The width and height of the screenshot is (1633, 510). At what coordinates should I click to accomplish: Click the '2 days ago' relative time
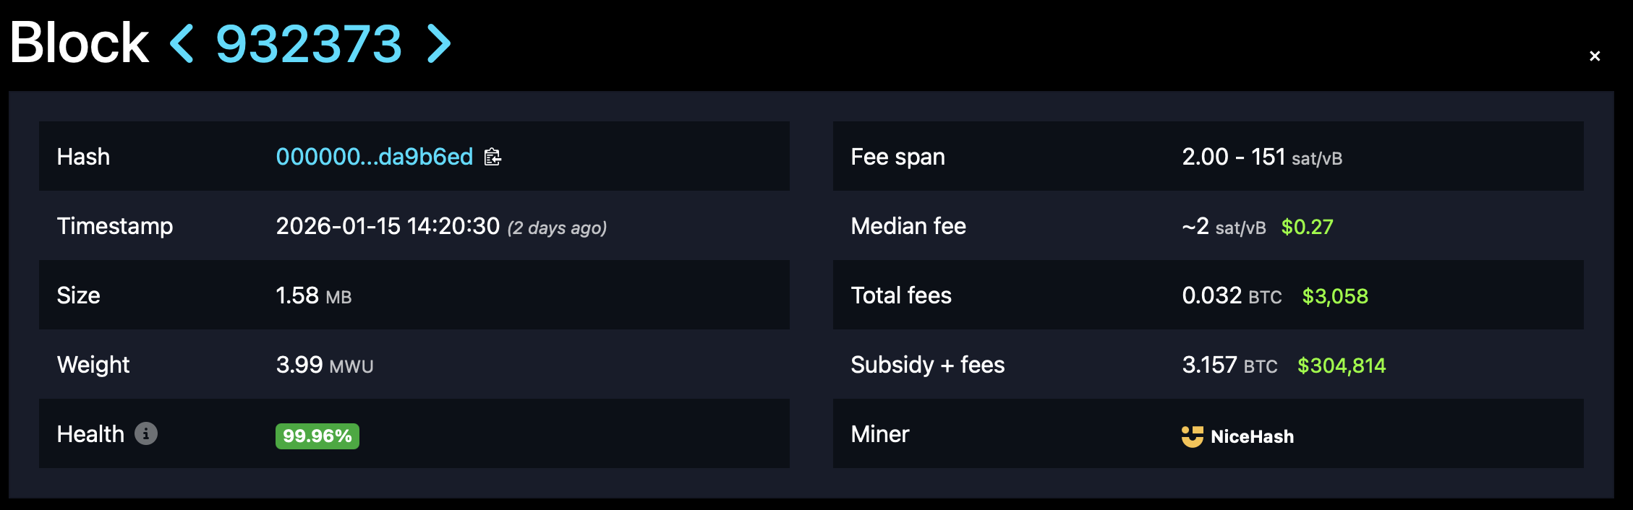[557, 228]
